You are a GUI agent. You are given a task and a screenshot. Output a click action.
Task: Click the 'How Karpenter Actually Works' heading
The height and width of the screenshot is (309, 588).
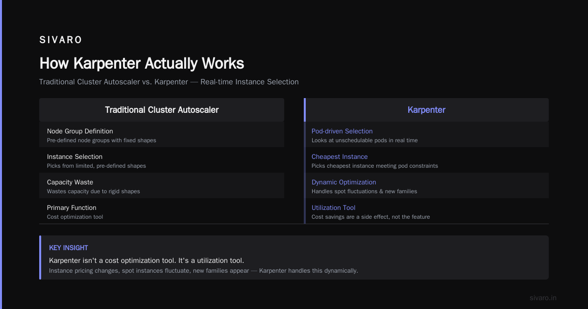coord(142,63)
